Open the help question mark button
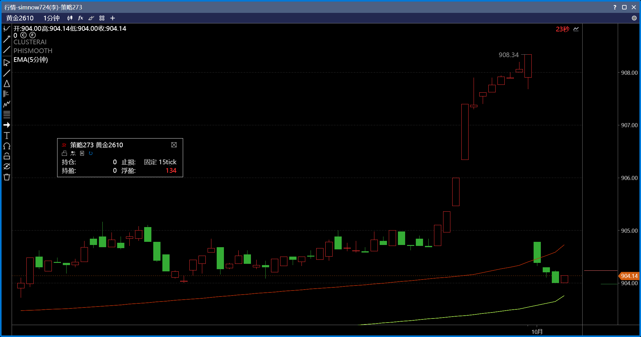 tap(615, 7)
